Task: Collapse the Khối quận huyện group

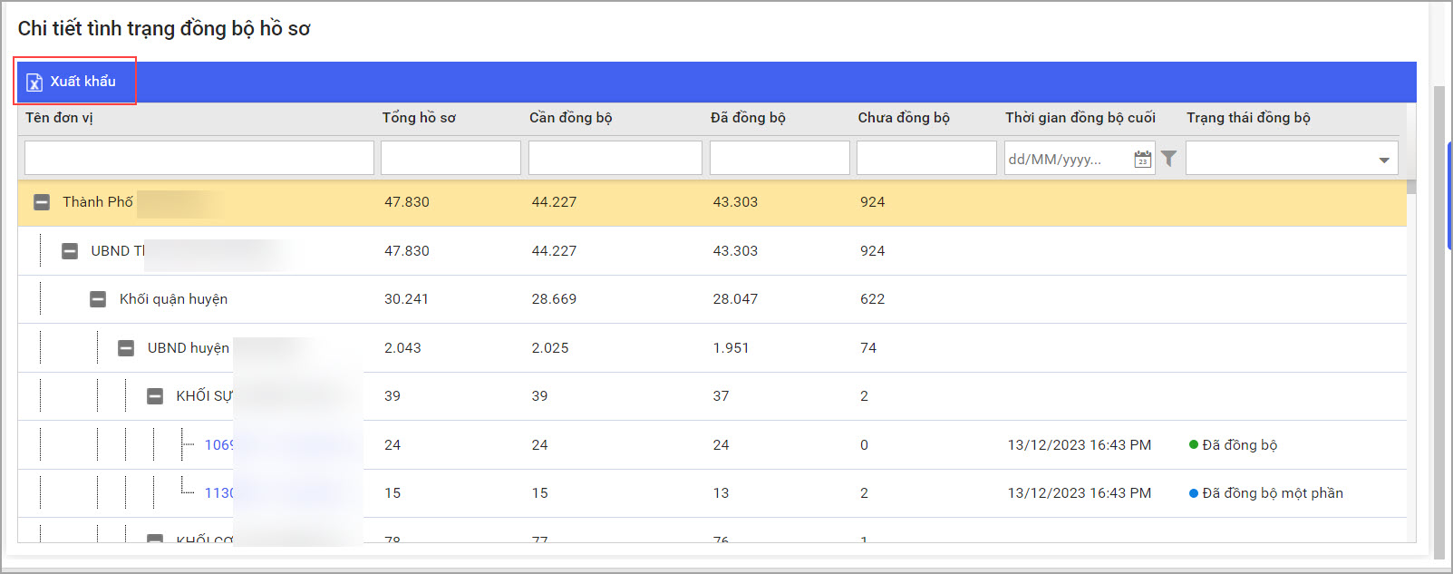Action: tap(98, 299)
